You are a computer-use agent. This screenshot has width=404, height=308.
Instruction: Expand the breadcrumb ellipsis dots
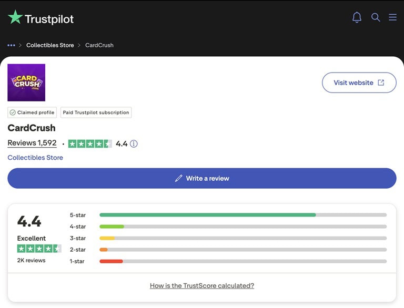point(12,45)
